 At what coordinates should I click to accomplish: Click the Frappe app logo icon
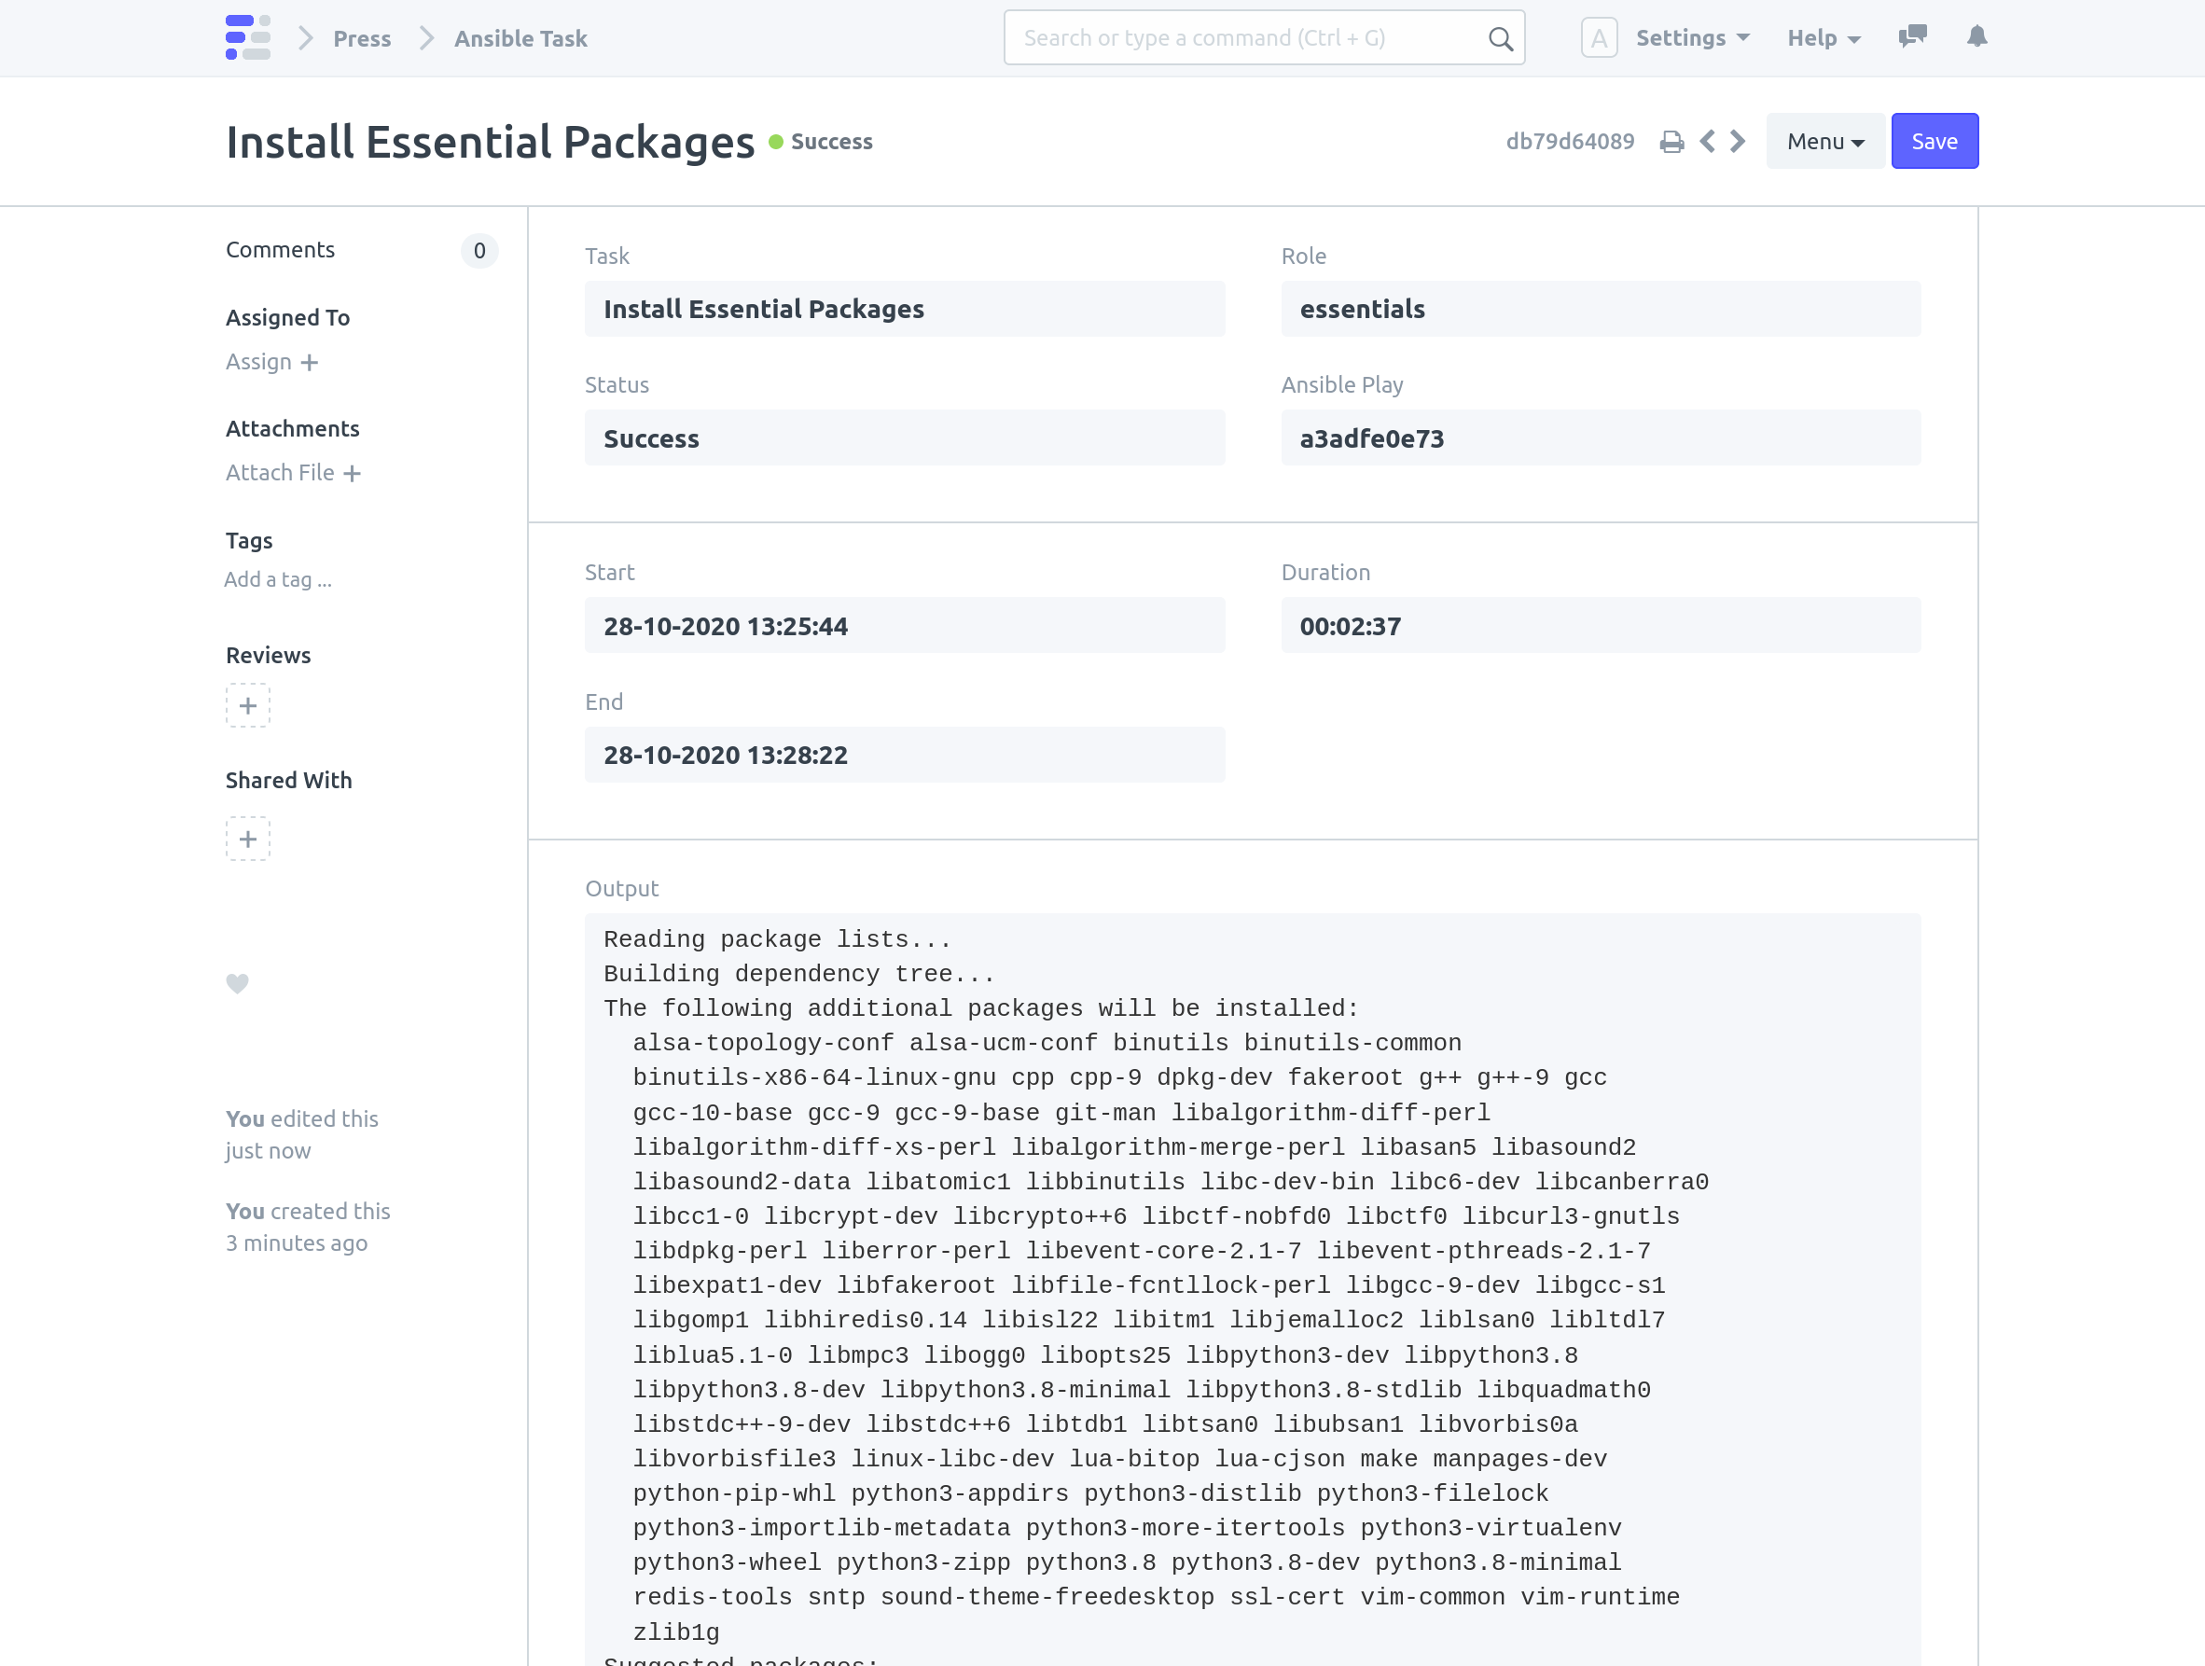(247, 38)
